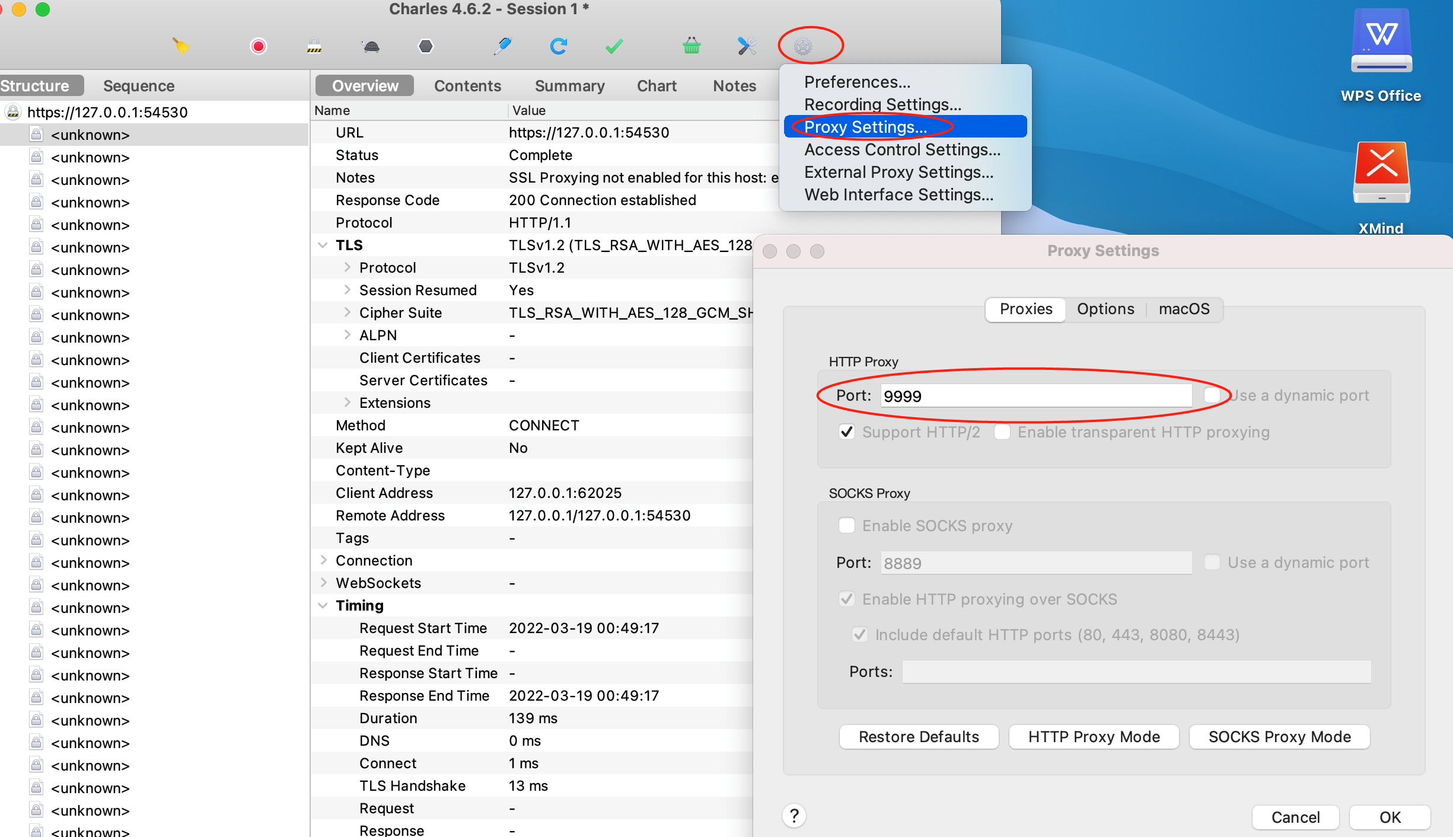The height and width of the screenshot is (837, 1453).
Task: Click the Restore Defaults button
Action: click(x=919, y=737)
